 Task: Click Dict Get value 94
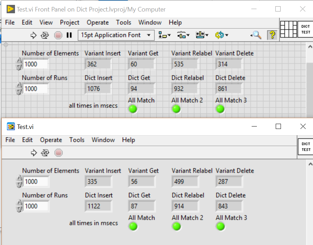[141, 89]
